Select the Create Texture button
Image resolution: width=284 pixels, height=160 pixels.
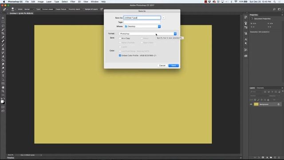(x=61, y=9)
